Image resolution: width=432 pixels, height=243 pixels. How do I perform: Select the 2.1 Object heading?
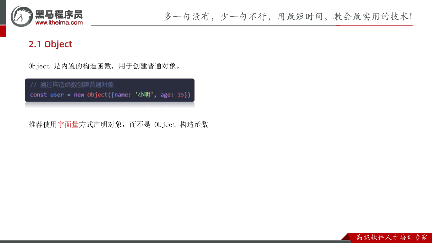coord(50,44)
